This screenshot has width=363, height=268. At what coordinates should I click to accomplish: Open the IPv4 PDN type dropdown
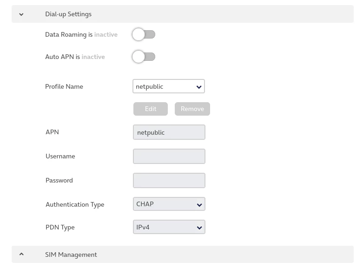coord(169,227)
